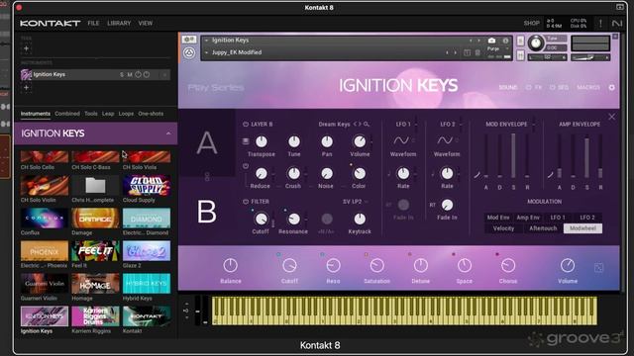Click the Ignition Keys rack instrument icon
Image resolution: width=634 pixels, height=356 pixels.
(27, 75)
